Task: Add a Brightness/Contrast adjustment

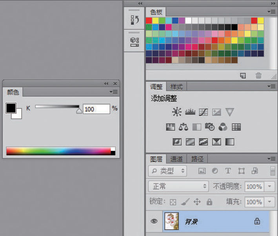Action: 176,113
